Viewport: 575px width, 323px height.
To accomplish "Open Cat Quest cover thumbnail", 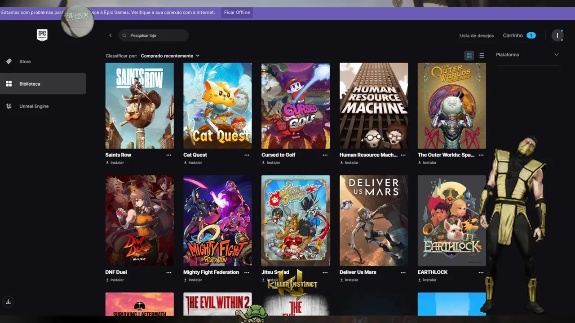I will tap(217, 105).
